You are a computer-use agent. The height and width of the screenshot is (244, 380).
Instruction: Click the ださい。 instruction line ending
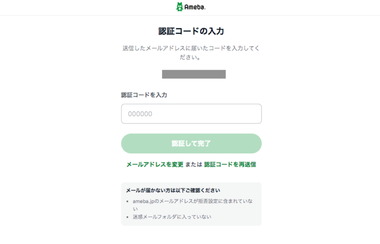(190, 57)
